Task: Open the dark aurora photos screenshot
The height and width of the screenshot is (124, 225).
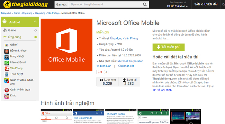Action: pos(185,116)
